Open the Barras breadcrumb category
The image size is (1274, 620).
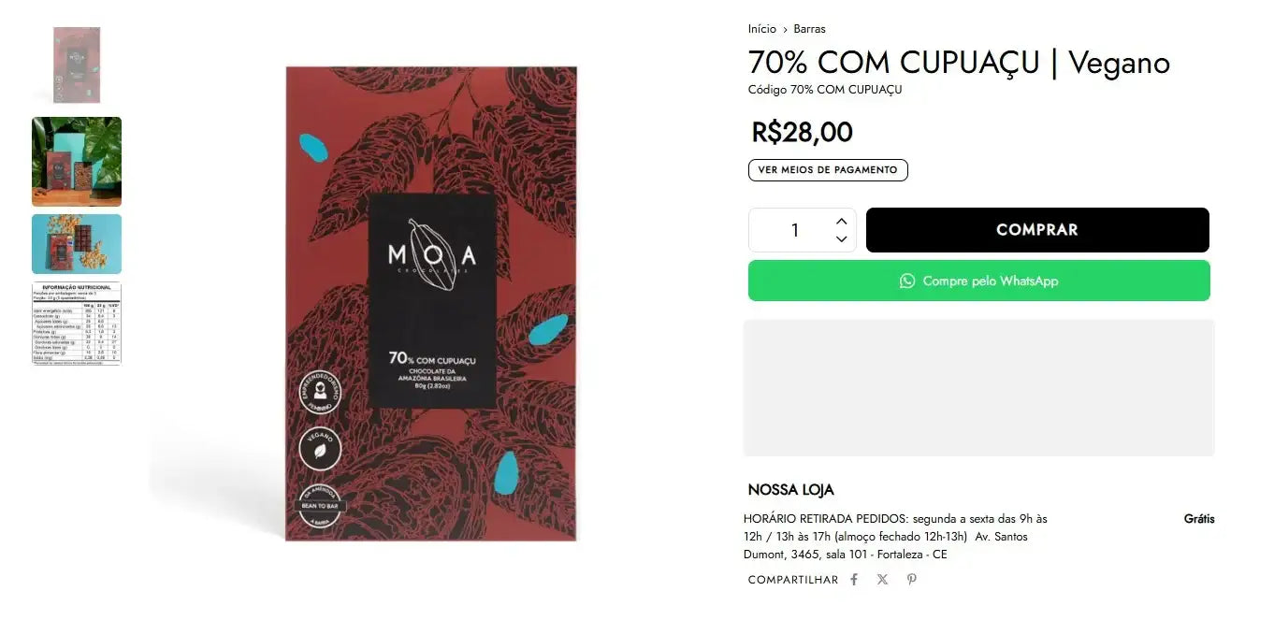click(x=809, y=29)
